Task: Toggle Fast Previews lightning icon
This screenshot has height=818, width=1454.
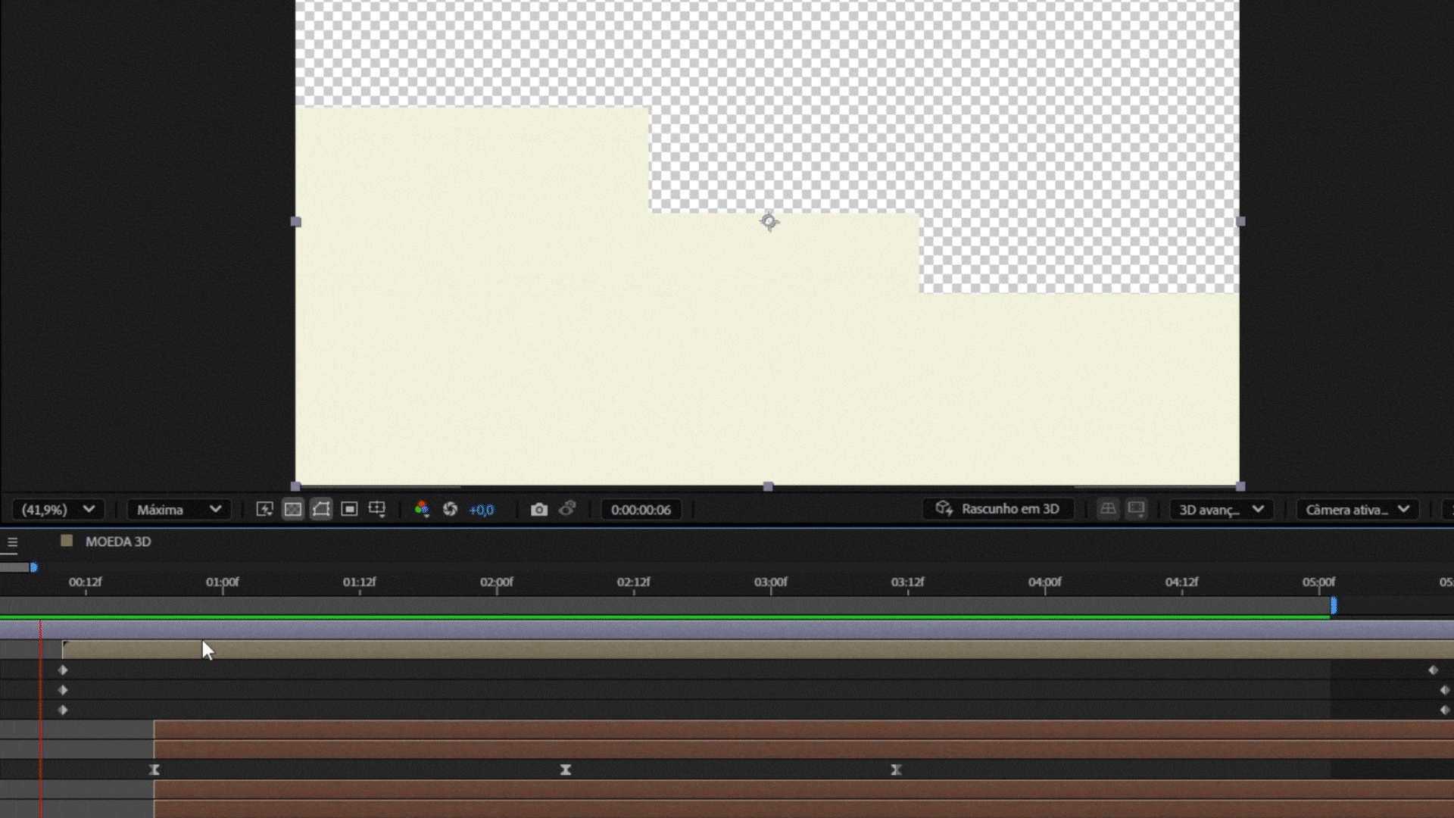Action: pos(264,510)
